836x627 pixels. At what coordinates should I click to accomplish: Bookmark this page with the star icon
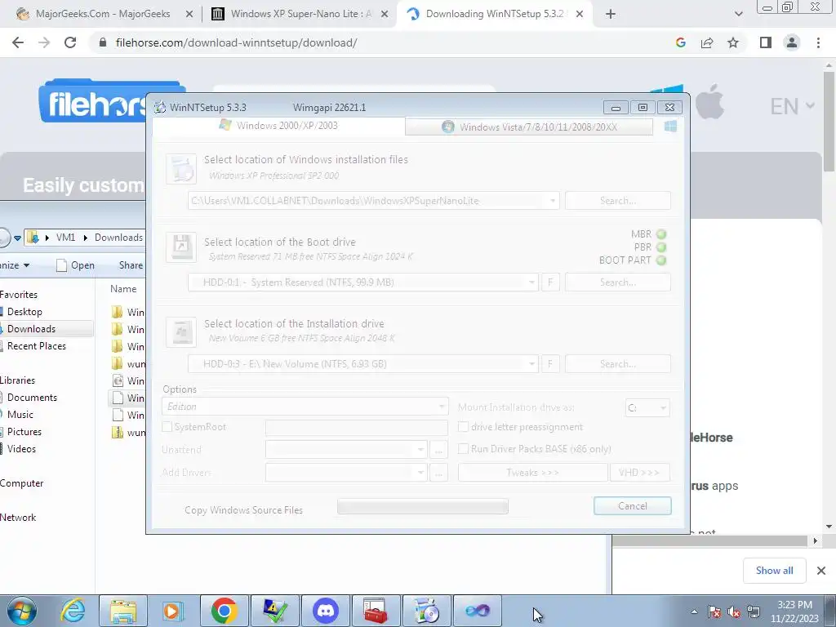click(x=733, y=42)
